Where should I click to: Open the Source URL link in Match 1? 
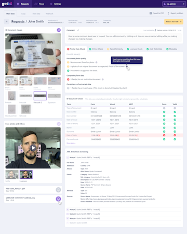pyautogui.click(x=122, y=199)
